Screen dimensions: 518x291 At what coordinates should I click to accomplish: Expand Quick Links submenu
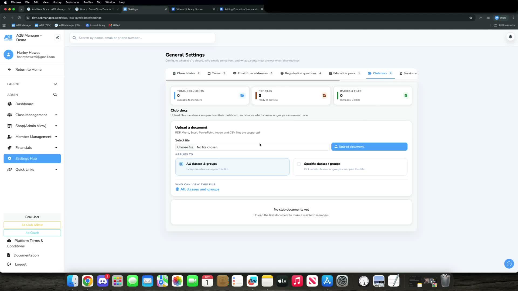tap(56, 169)
